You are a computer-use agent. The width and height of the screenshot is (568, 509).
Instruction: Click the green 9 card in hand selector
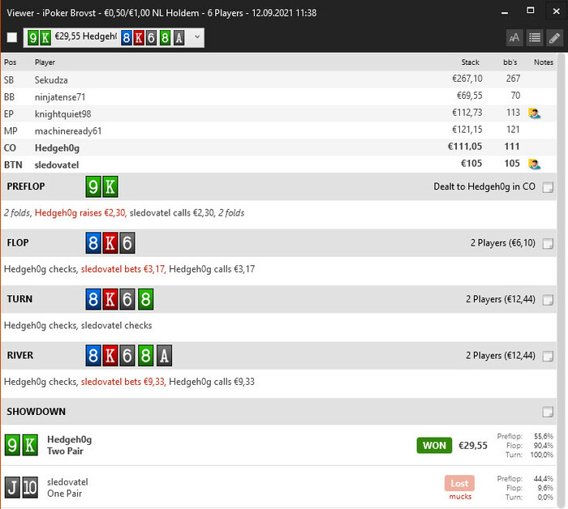point(33,37)
